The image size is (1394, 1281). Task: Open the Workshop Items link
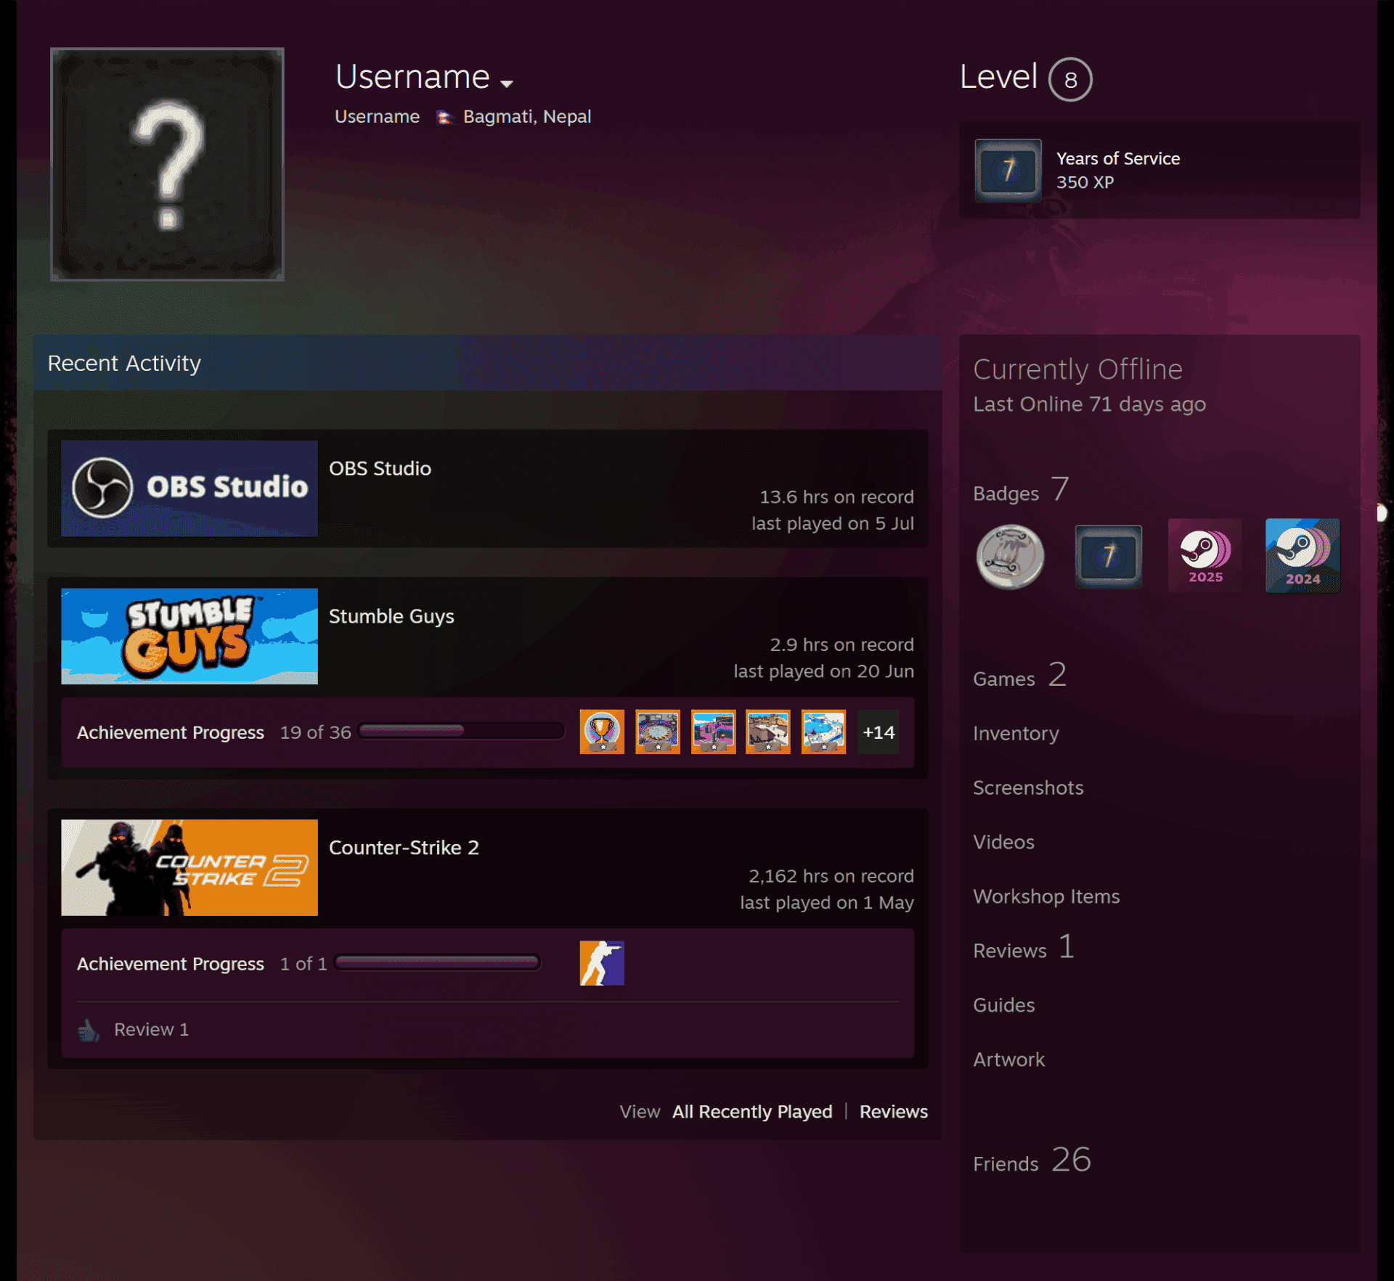1046,896
